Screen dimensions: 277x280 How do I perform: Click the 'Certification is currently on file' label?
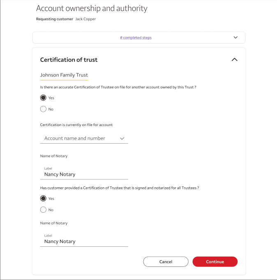click(x=76, y=125)
